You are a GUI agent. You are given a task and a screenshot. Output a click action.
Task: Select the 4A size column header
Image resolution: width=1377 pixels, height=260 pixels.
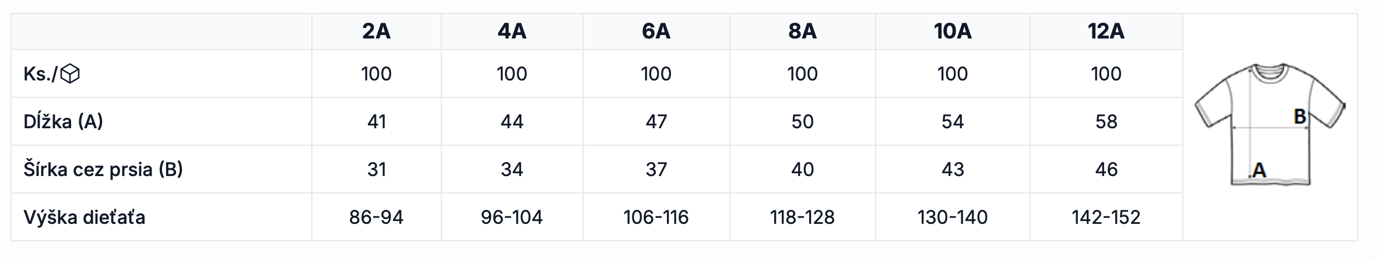tap(512, 31)
